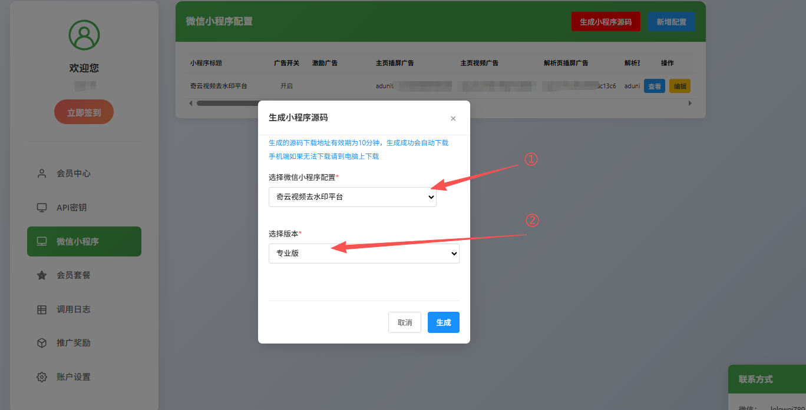Click the red 生成小程序源码 button

coord(605,22)
